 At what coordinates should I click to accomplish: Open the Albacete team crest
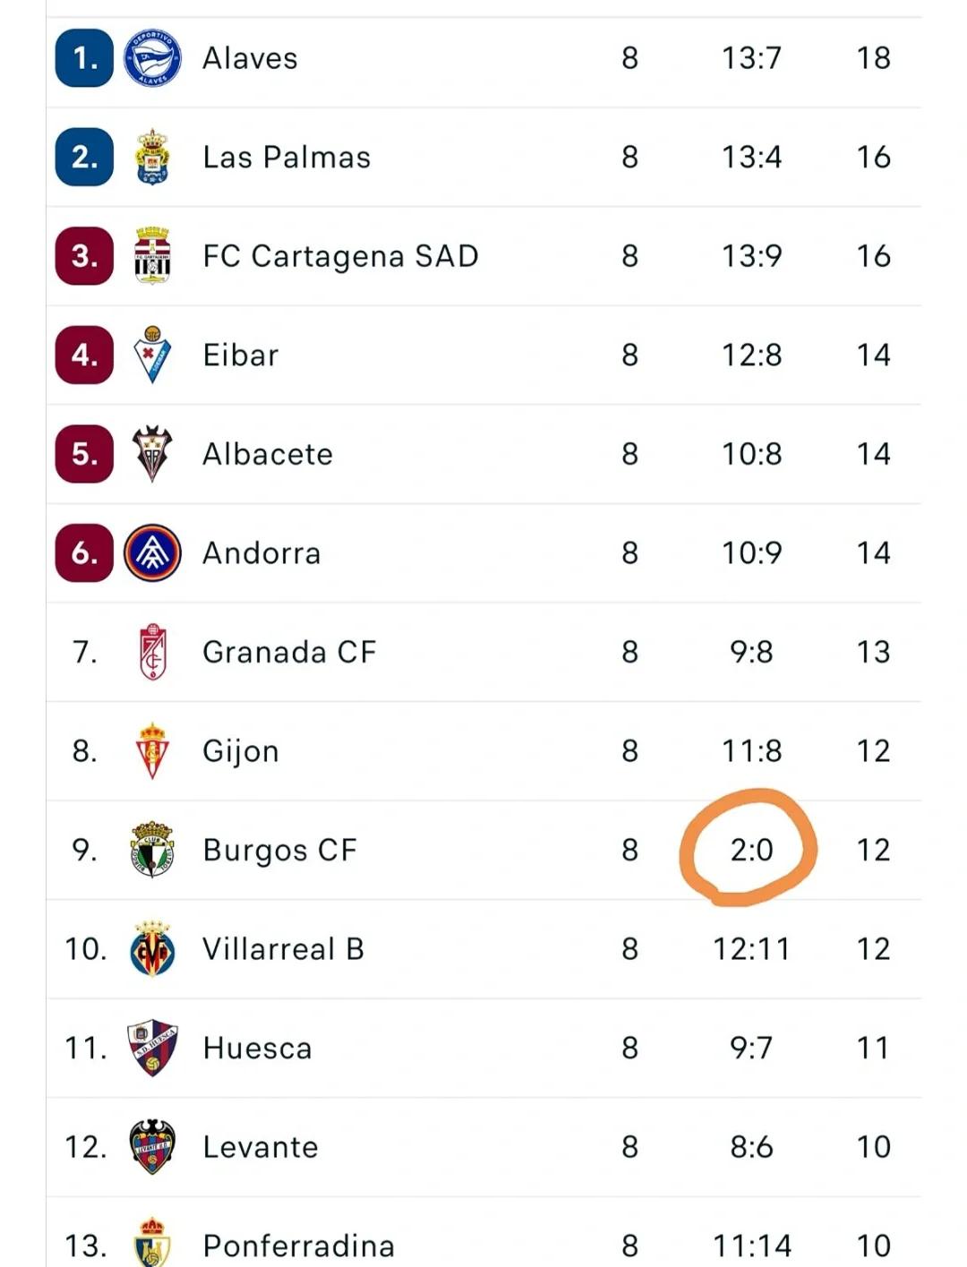(x=152, y=454)
